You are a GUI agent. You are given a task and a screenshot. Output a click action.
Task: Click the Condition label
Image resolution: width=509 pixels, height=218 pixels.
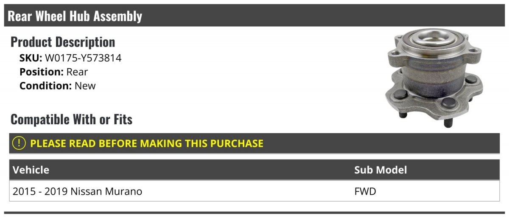point(45,86)
